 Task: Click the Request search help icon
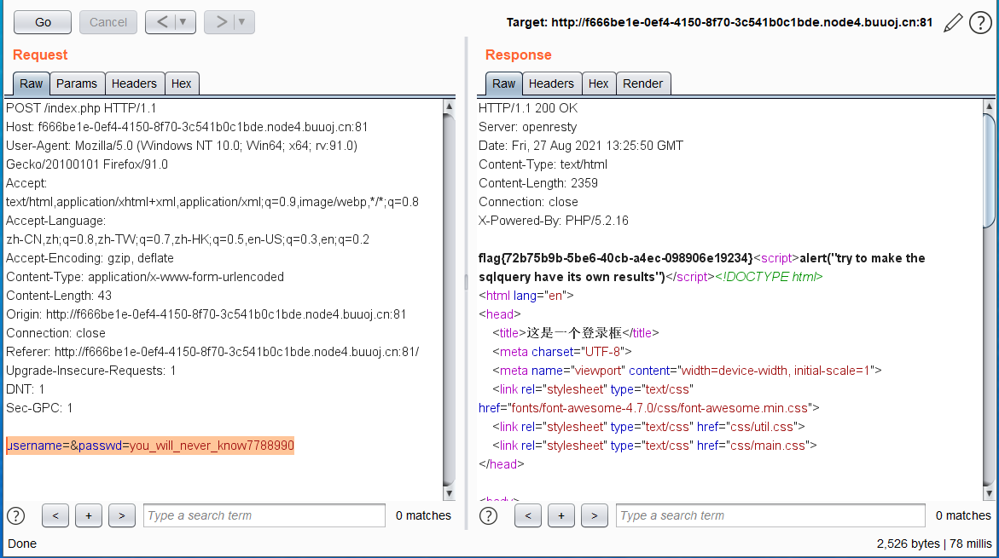(15, 515)
